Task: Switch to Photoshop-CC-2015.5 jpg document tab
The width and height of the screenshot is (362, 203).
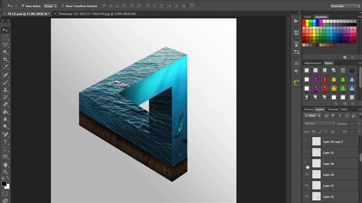Action: 97,14
